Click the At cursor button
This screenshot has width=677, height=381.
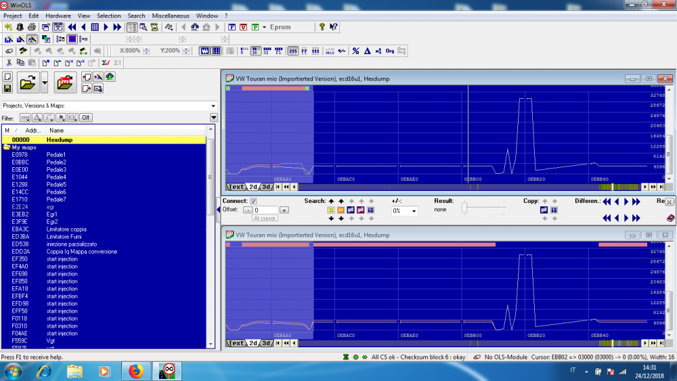tap(264, 219)
